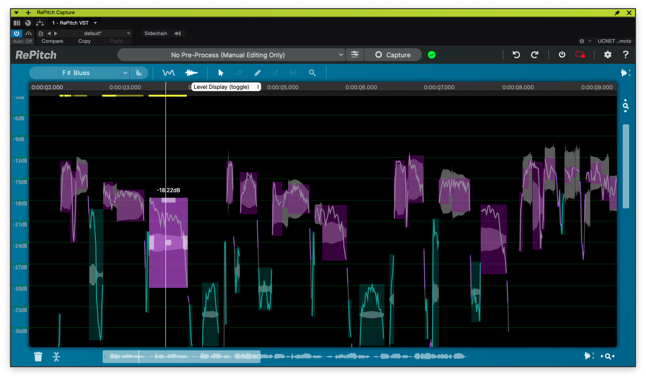Pin the RePitch Capture window
Screen dimensions: 646x379
point(617,13)
